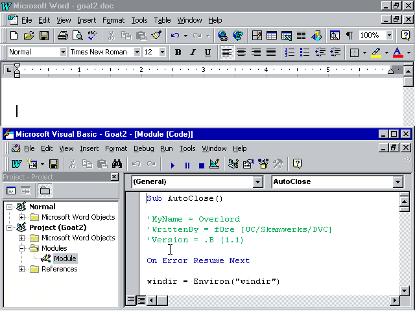Click Open folder icon in Word toolbar
415x311 pixels.
(29, 36)
